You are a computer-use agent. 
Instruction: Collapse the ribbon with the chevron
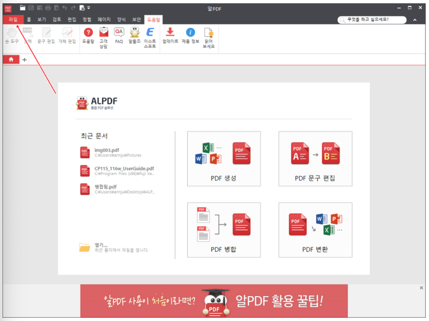pos(415,20)
